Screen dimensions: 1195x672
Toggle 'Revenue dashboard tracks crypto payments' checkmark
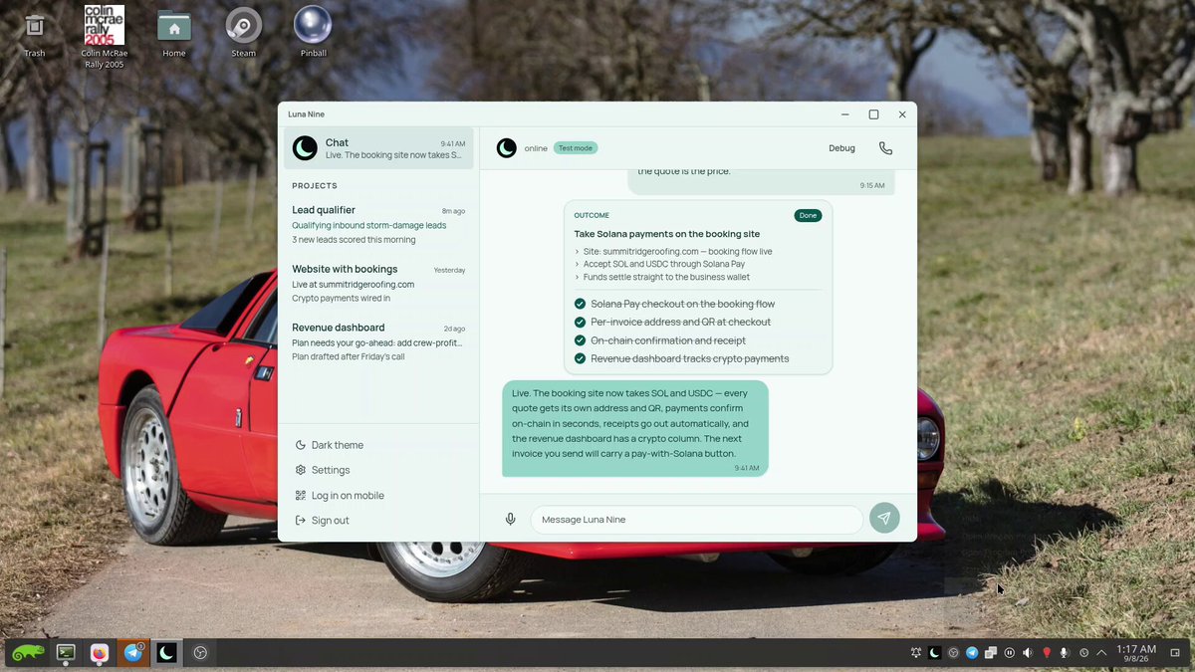pos(581,358)
